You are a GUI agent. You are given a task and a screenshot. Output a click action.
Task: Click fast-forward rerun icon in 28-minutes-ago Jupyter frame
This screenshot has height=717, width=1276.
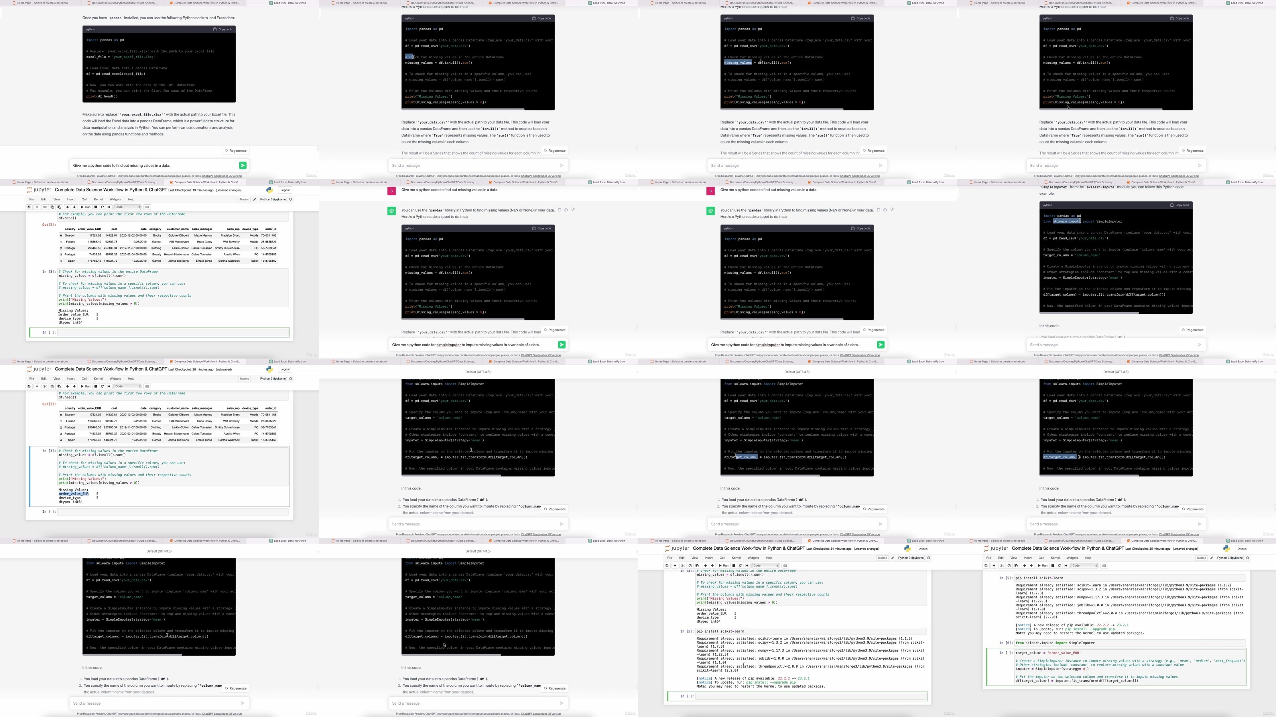(109, 386)
